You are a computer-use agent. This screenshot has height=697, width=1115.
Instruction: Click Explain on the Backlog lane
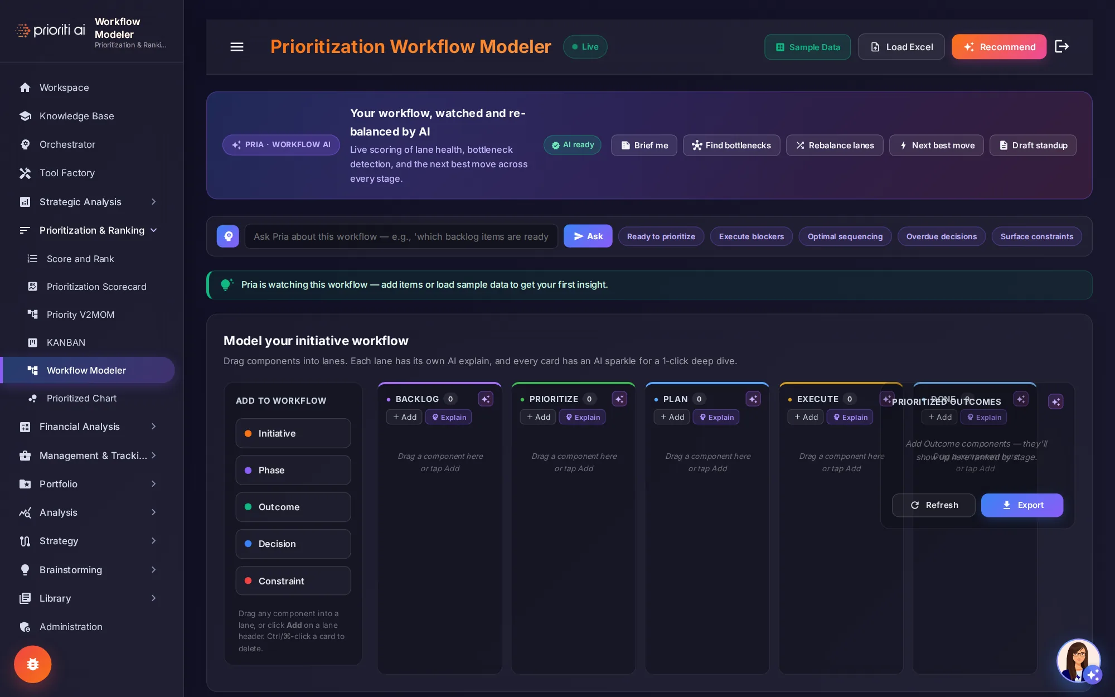click(x=449, y=417)
